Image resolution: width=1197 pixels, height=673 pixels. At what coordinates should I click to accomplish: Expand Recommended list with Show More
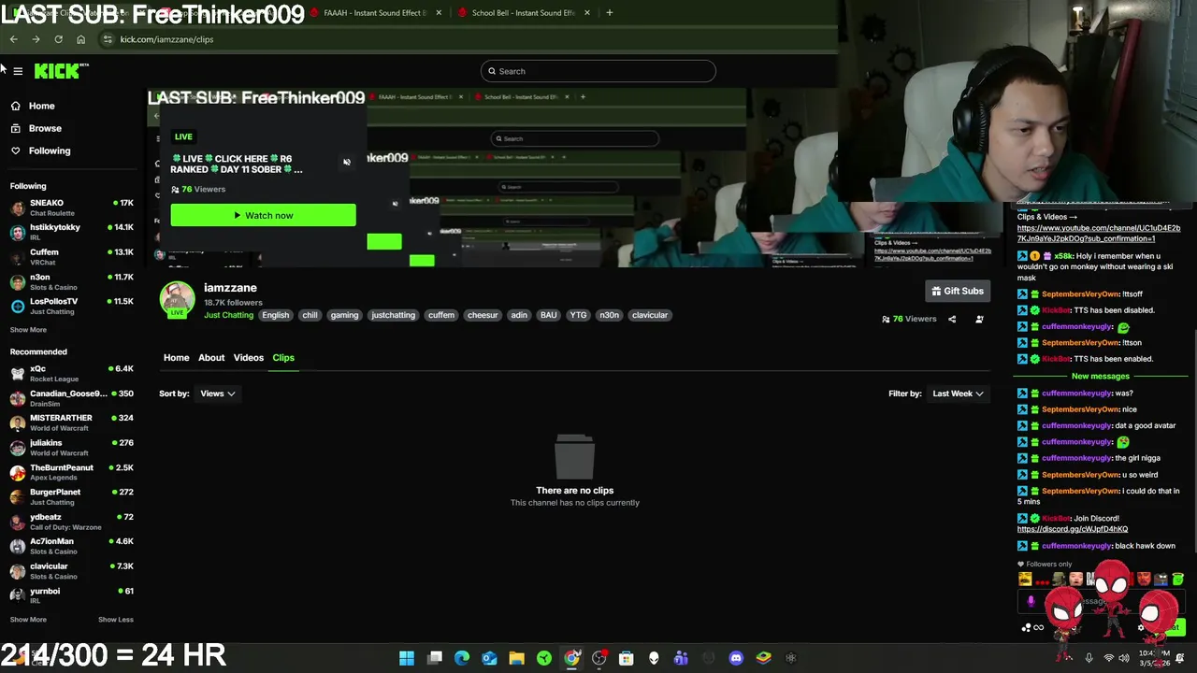tap(28, 620)
